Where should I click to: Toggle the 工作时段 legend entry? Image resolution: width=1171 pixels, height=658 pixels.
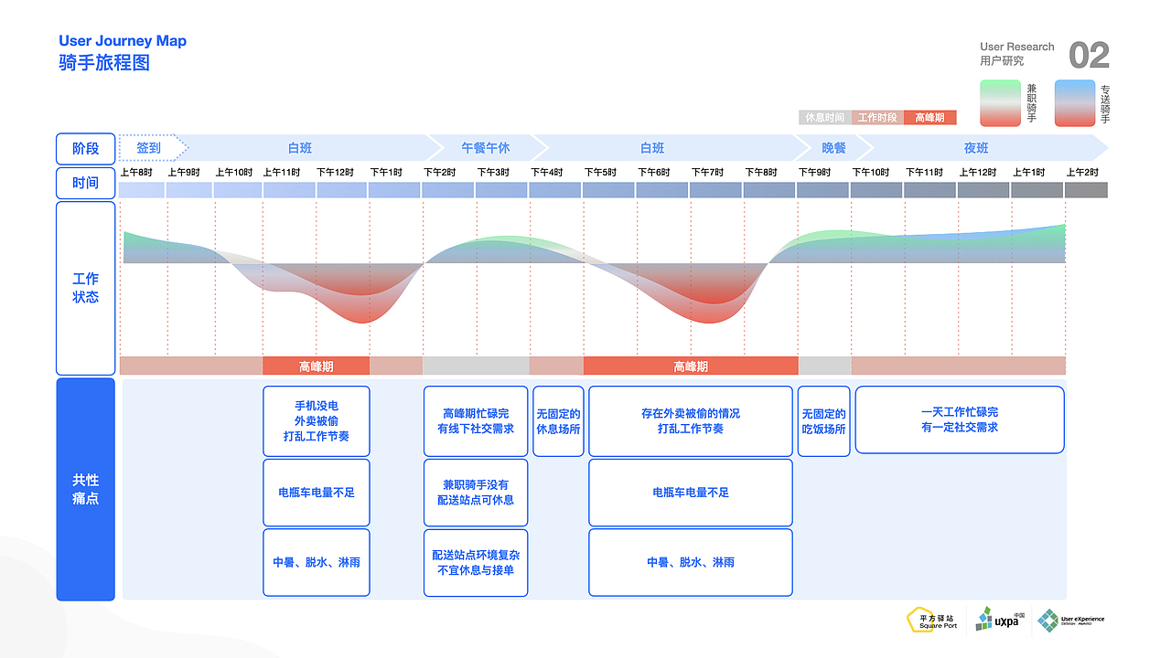pyautogui.click(x=876, y=117)
